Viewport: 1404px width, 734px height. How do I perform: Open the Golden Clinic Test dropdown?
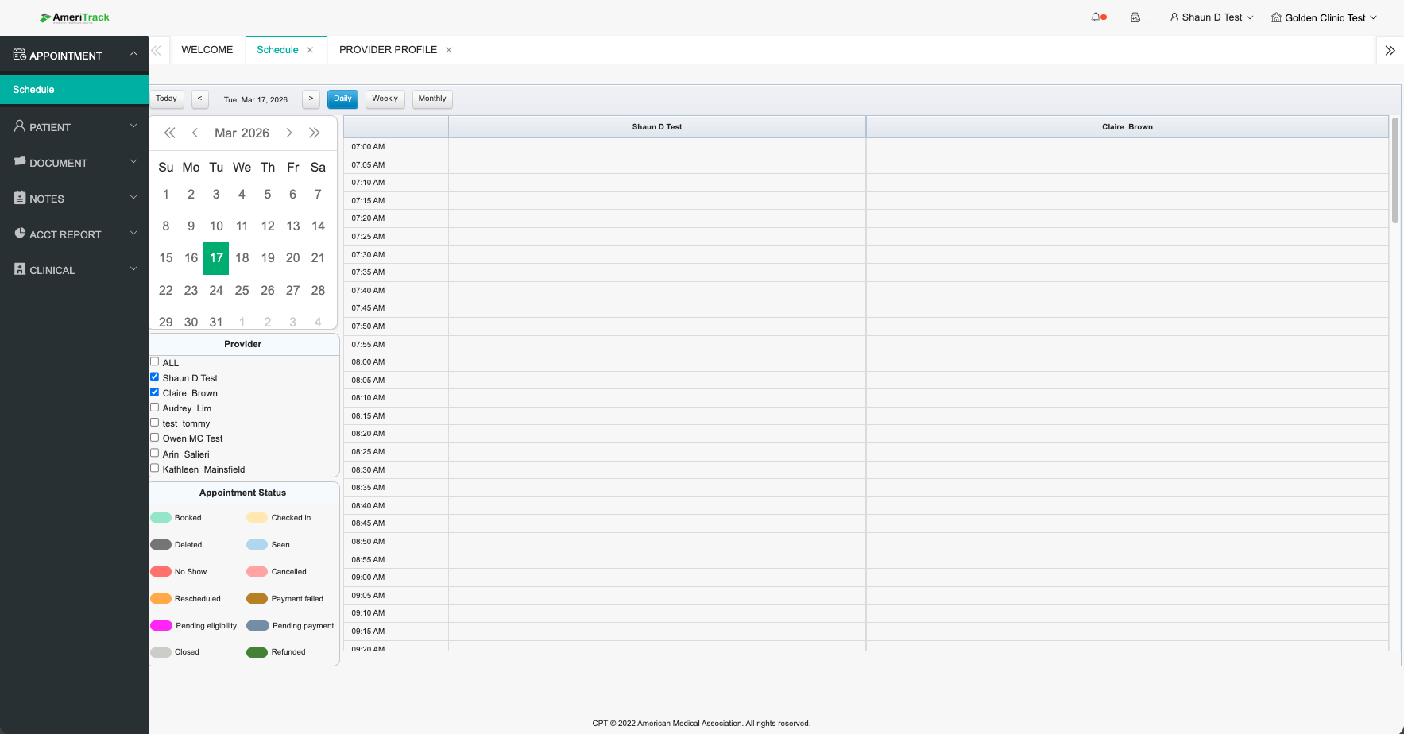1324,17
